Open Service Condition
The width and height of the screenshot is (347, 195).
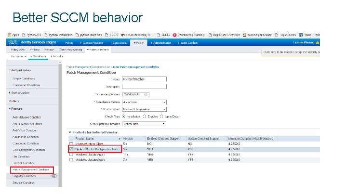click(24, 183)
